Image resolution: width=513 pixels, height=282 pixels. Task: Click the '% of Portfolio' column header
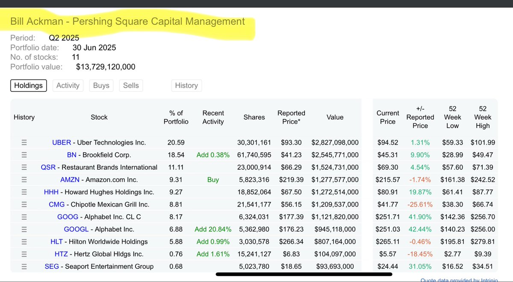(x=176, y=117)
